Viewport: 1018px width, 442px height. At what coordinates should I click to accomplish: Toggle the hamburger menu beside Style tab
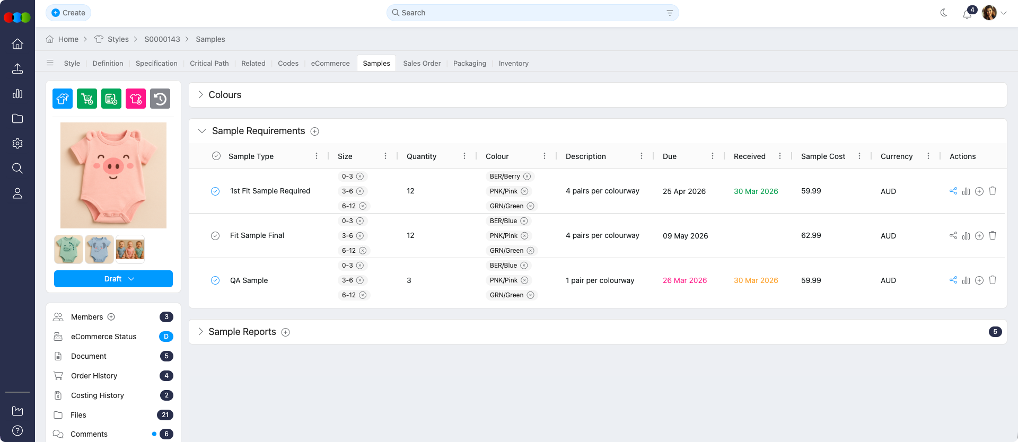[x=50, y=63]
